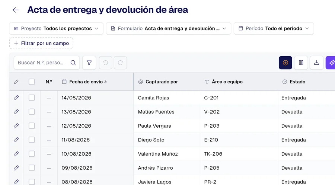This screenshot has height=185, width=335.
Task: Click Devuelta status in Paula Vergara row
Action: coord(292,126)
